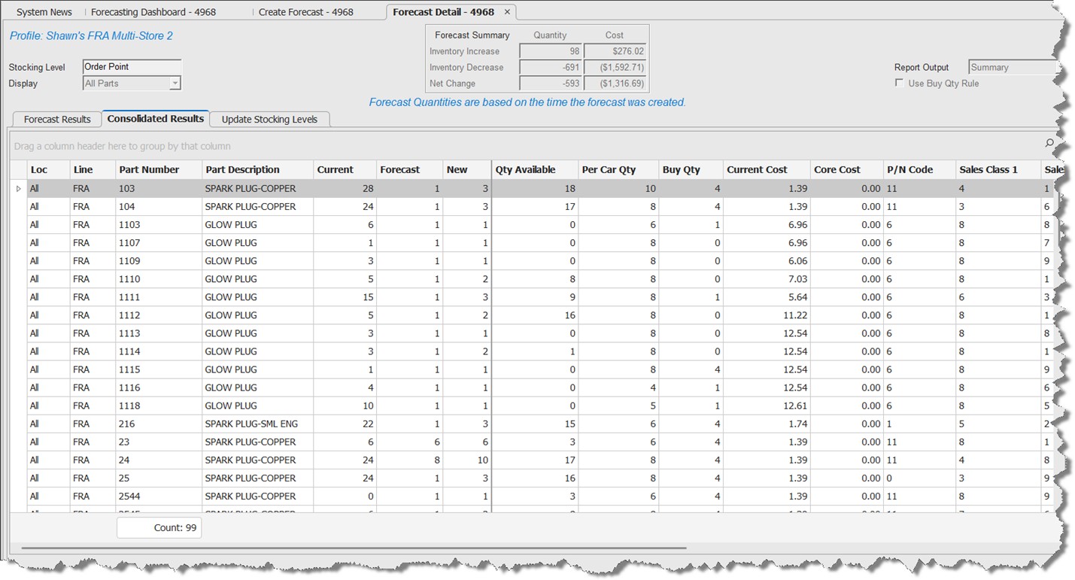Go to the Create Forecast - 4968 tab
This screenshot has height=580, width=1075.
point(305,12)
